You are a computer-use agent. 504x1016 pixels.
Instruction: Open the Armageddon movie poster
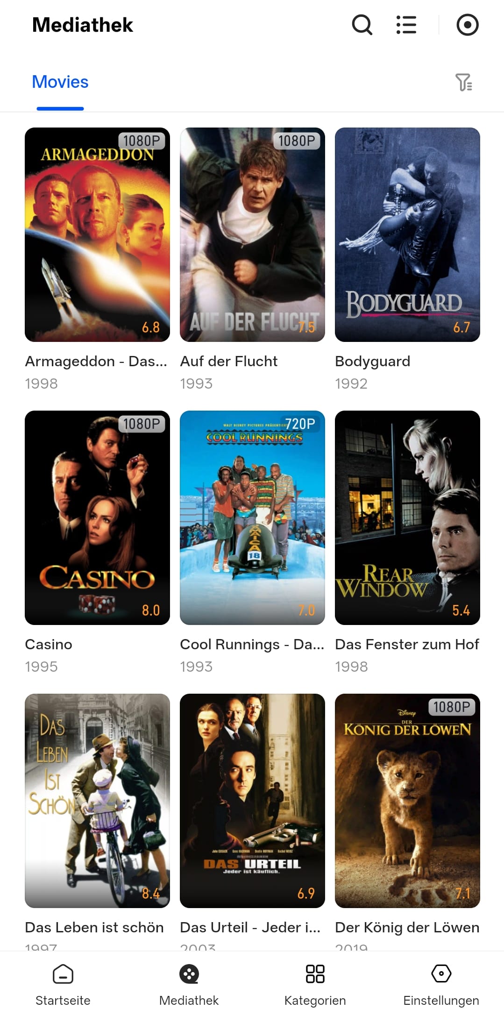pos(97,234)
